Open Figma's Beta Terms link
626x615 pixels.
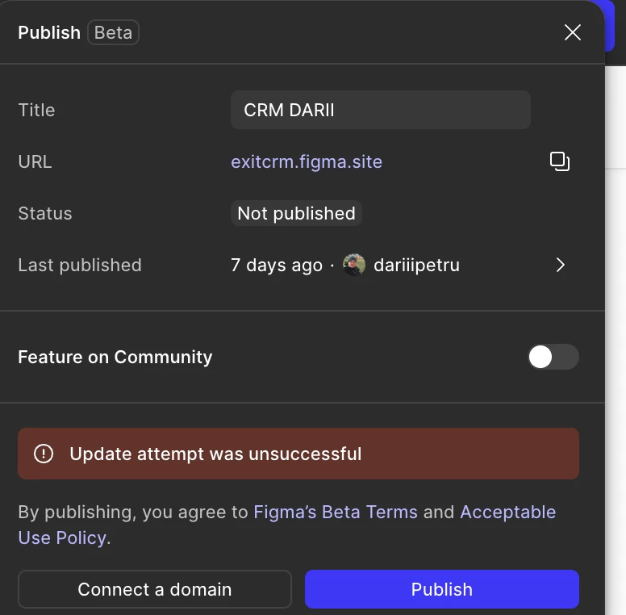coord(336,512)
